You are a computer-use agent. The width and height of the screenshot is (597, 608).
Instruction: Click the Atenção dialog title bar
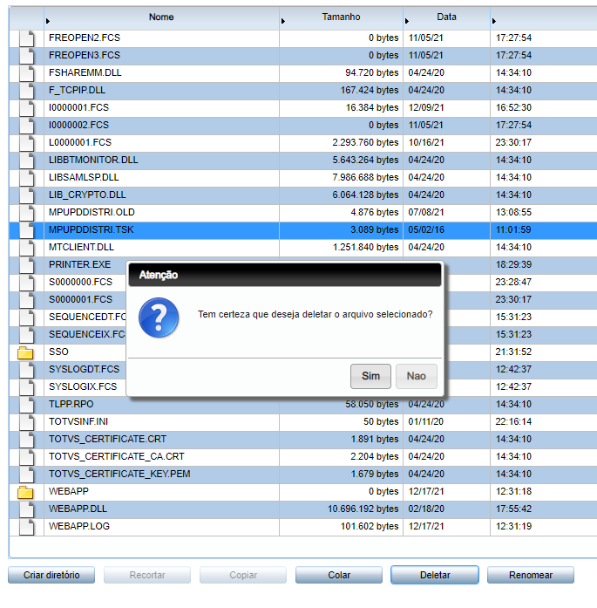(285, 275)
